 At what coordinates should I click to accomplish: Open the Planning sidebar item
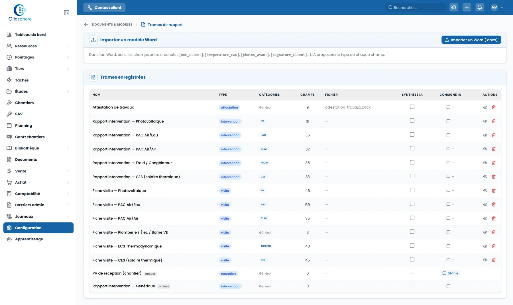[x=38, y=126]
